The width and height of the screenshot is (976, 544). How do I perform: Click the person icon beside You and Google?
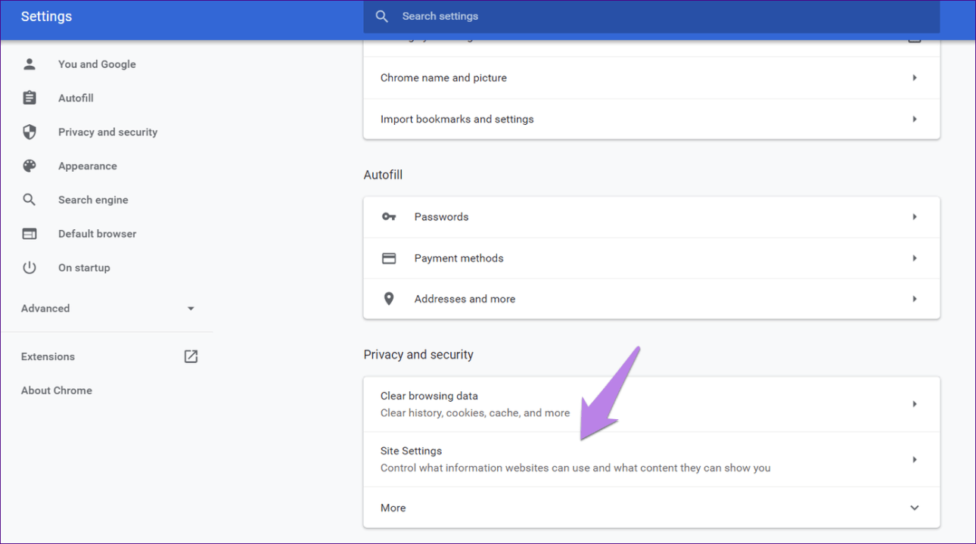coord(30,64)
